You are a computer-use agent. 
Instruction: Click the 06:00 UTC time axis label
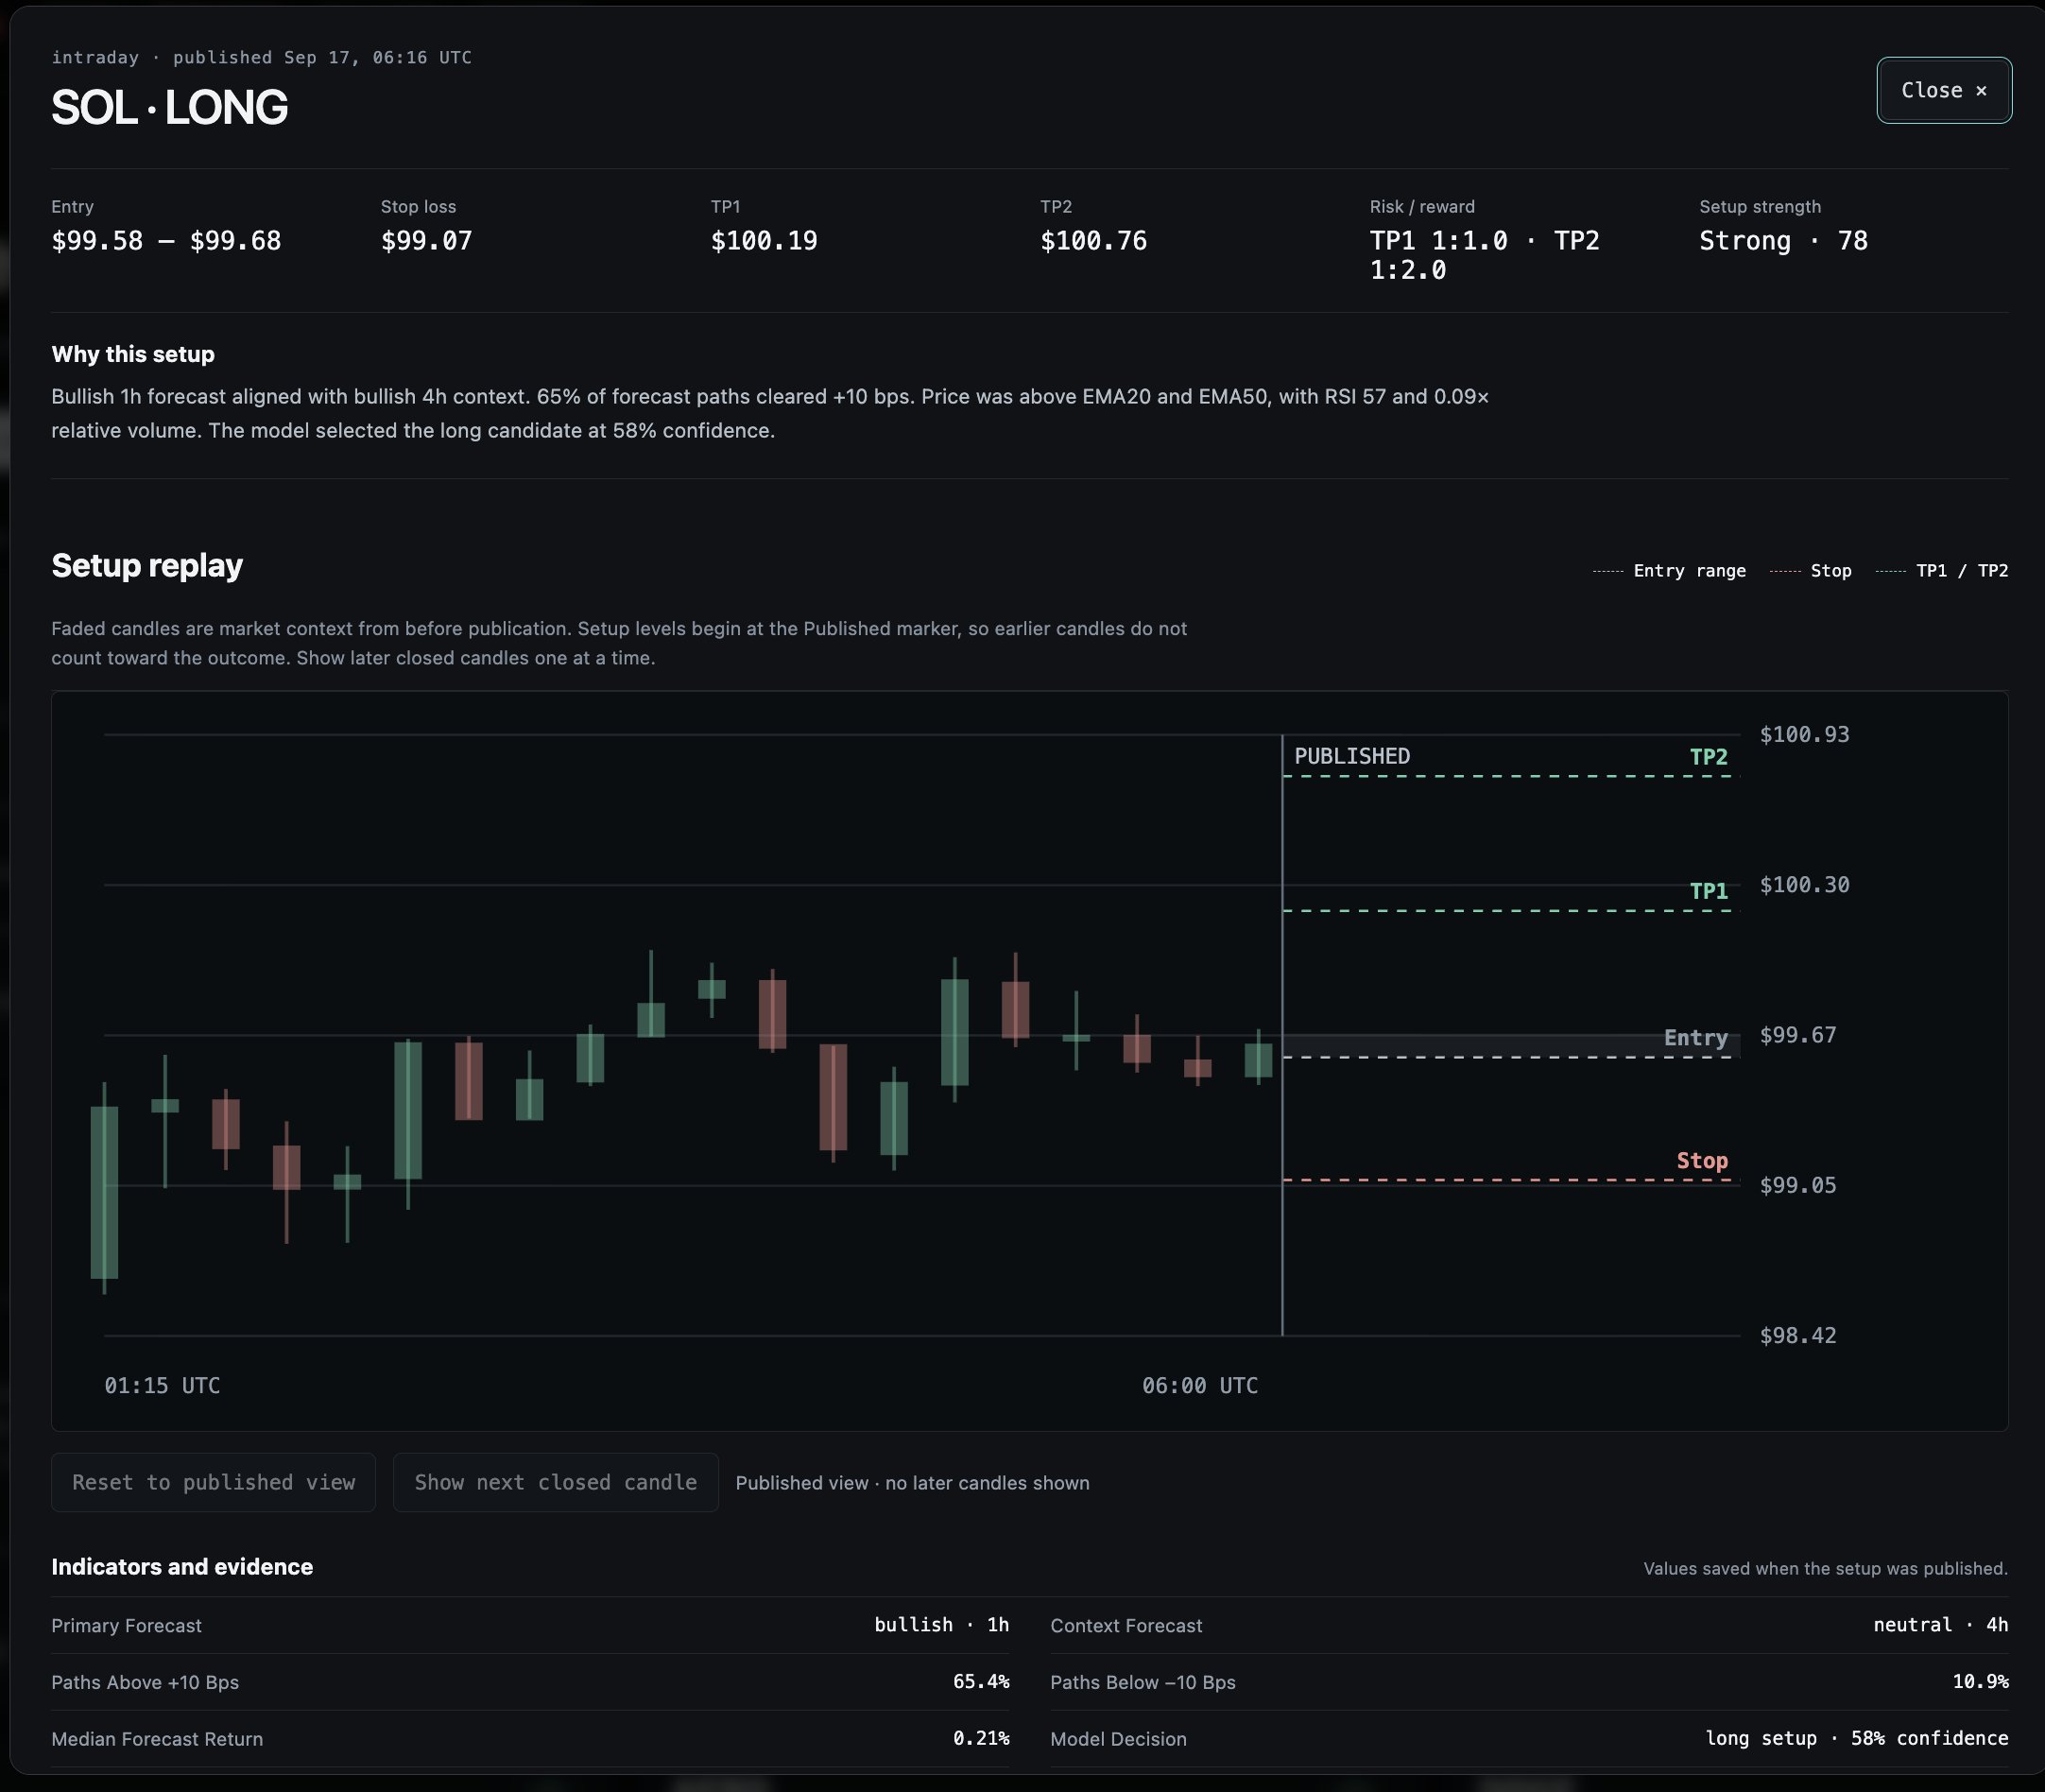(x=1200, y=1385)
